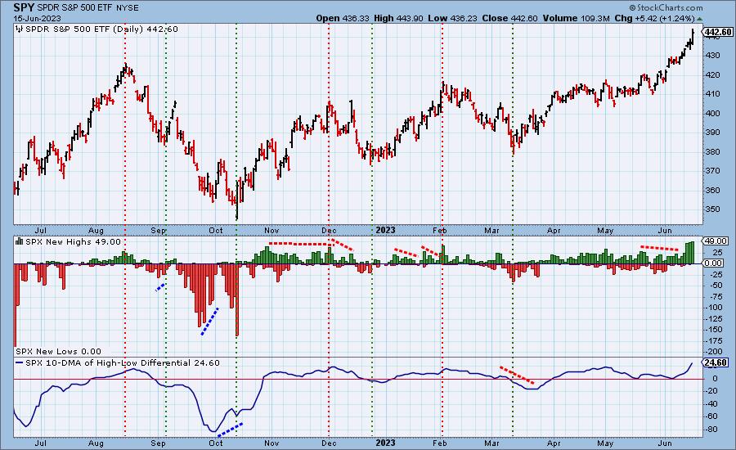Click the 380 price axis label
Viewport: 736px width, 450px height.
(712, 151)
